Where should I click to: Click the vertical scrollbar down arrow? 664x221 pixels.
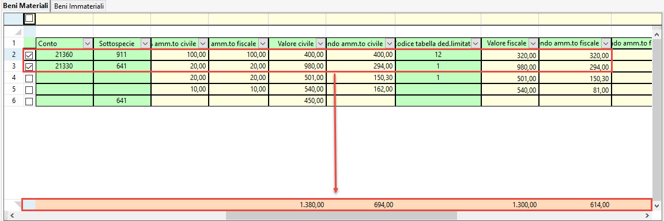point(657,205)
